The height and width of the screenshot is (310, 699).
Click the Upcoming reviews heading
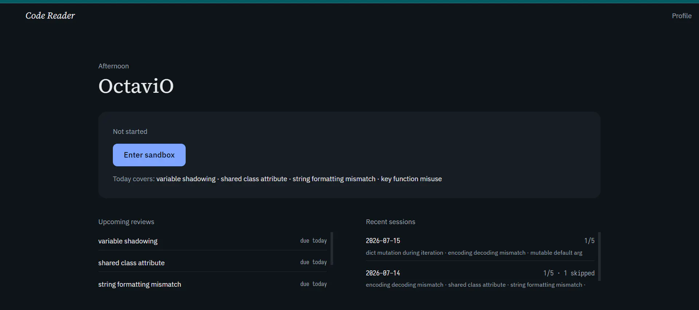(x=126, y=222)
